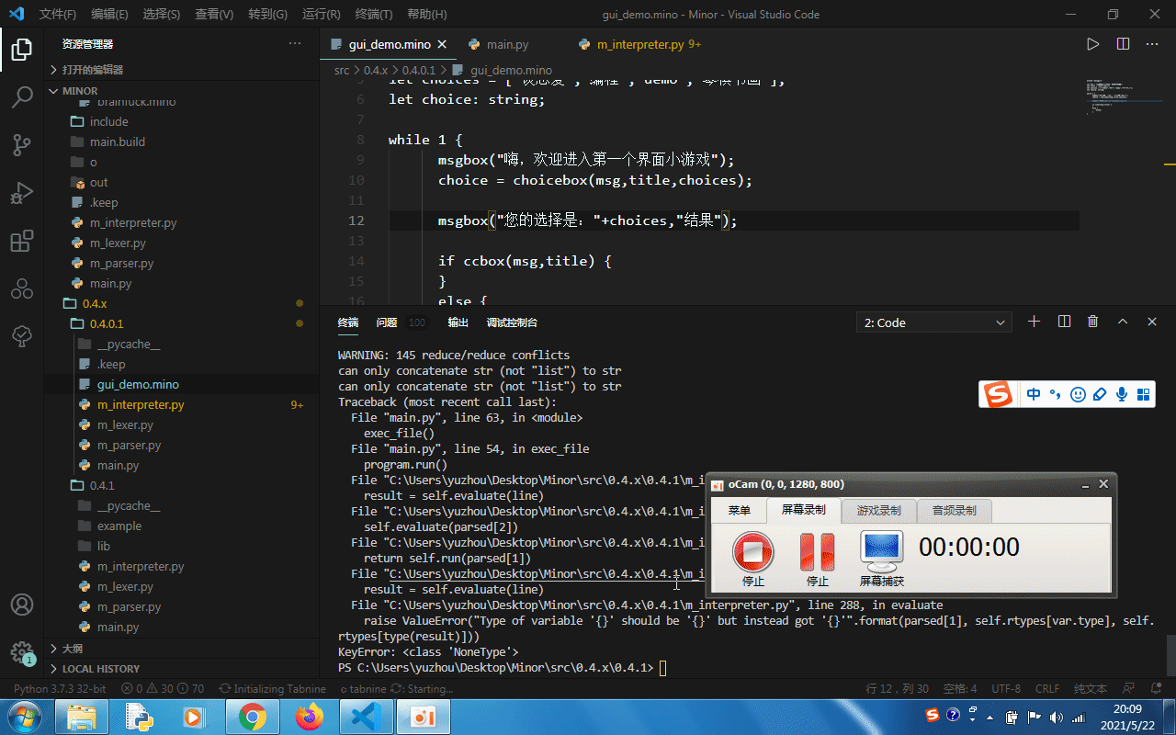Create a new terminal with plus icon
This screenshot has height=735, width=1176.
click(x=1034, y=322)
